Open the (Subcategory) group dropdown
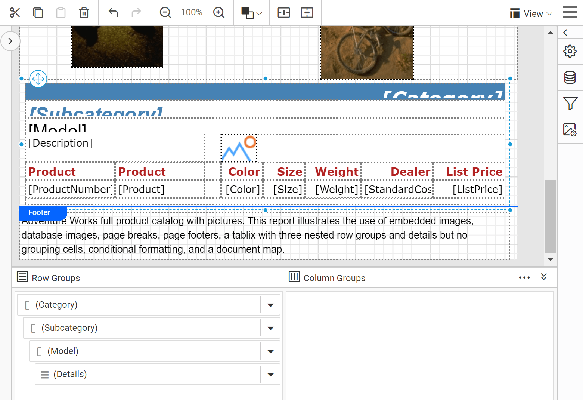 (271, 328)
